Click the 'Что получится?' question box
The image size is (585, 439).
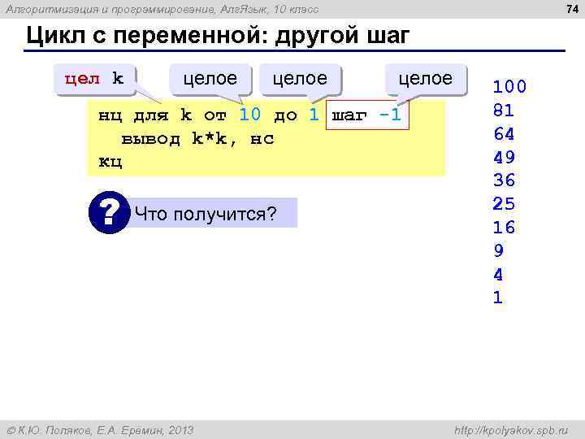pyautogui.click(x=213, y=213)
